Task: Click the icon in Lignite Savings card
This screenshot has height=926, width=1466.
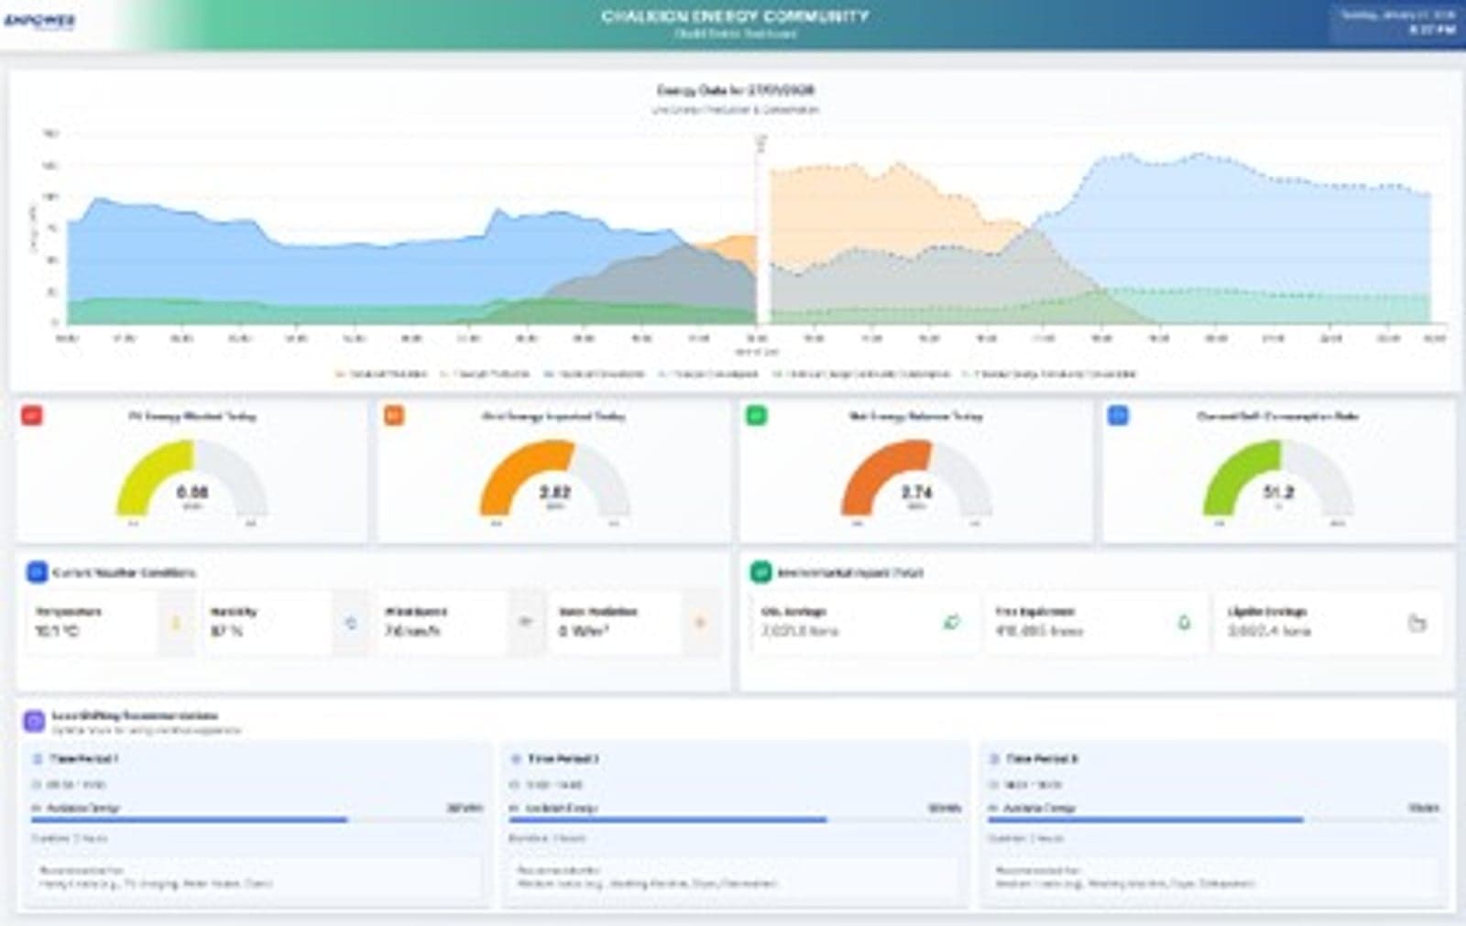Action: click(x=1417, y=623)
